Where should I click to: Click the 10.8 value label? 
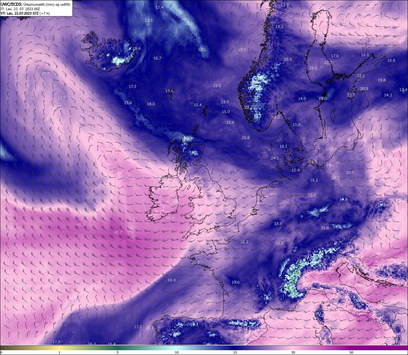[x=343, y=200]
